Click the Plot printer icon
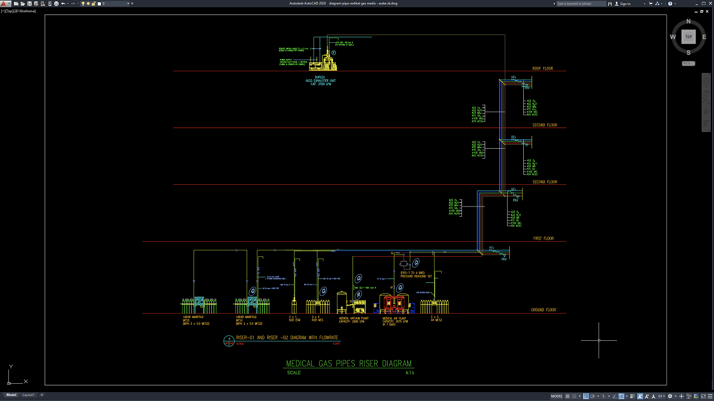 (55, 4)
